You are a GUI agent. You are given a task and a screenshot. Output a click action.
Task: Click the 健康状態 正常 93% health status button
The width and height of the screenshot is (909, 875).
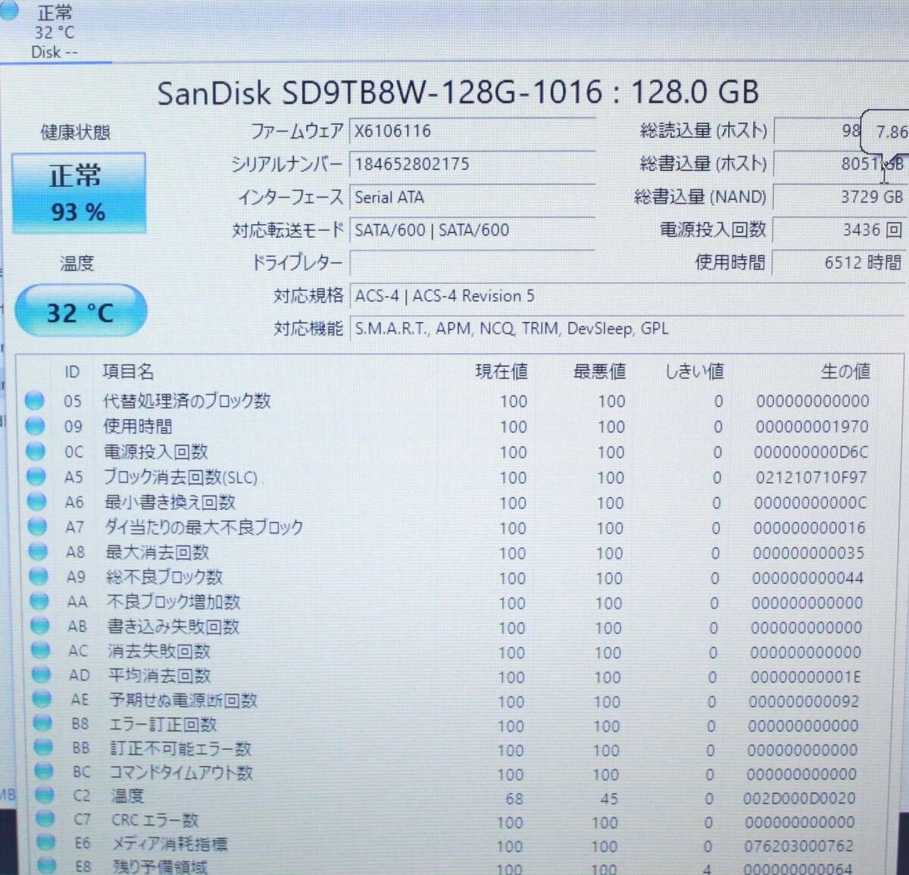[78, 194]
